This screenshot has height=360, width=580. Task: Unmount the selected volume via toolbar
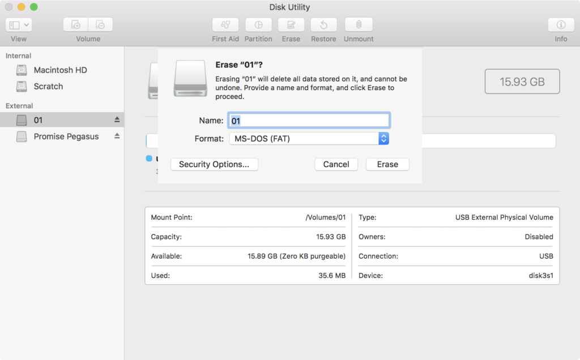tap(359, 25)
